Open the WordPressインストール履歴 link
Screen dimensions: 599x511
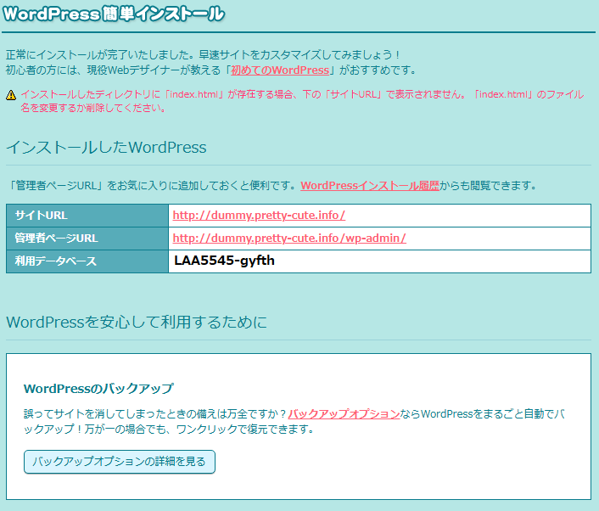tap(370, 185)
